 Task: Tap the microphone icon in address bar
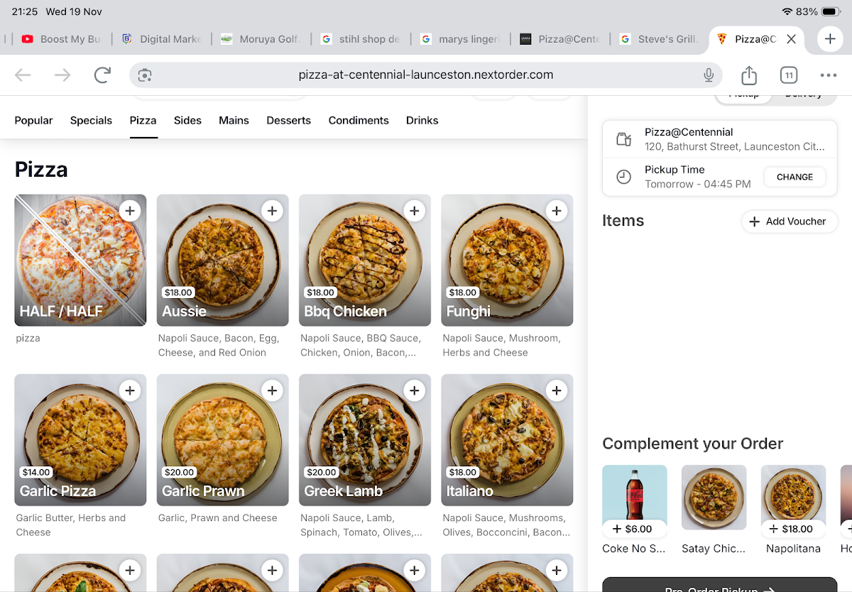coord(709,75)
